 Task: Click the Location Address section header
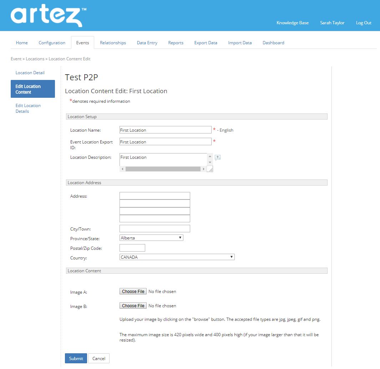[197, 183]
